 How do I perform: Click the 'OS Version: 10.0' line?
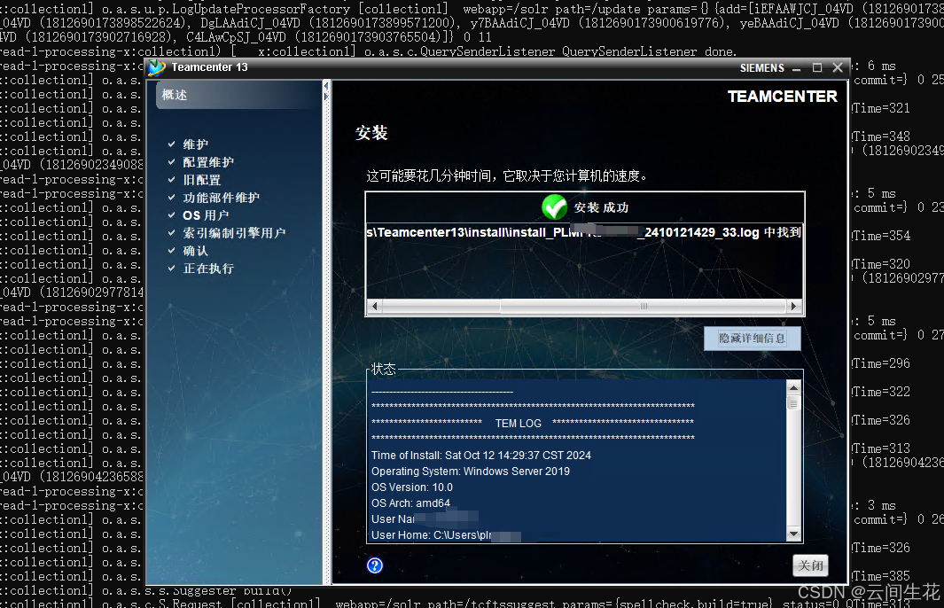(x=412, y=487)
